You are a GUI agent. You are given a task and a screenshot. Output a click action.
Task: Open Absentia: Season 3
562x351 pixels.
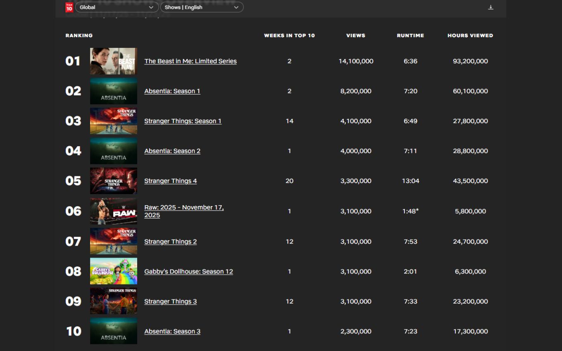click(x=172, y=331)
